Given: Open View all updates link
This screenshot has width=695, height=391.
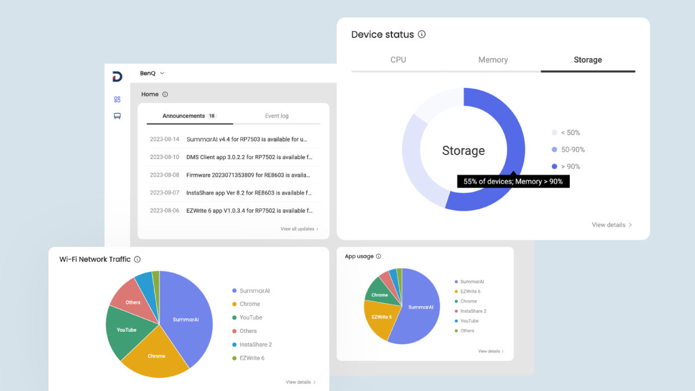Looking at the screenshot, I should pyautogui.click(x=299, y=227).
